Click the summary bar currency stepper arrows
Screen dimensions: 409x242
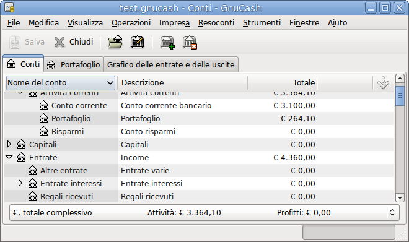coord(392,212)
